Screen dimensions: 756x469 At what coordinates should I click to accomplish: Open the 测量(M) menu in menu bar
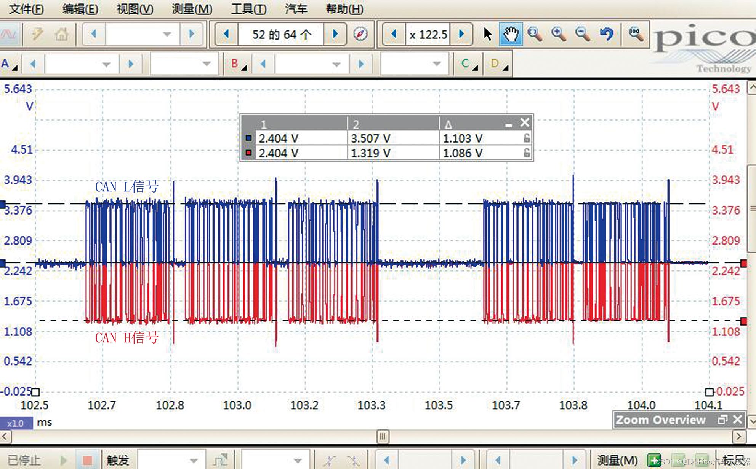pos(192,8)
